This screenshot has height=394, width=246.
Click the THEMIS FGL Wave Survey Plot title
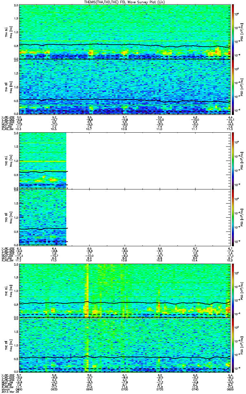click(125, 2)
